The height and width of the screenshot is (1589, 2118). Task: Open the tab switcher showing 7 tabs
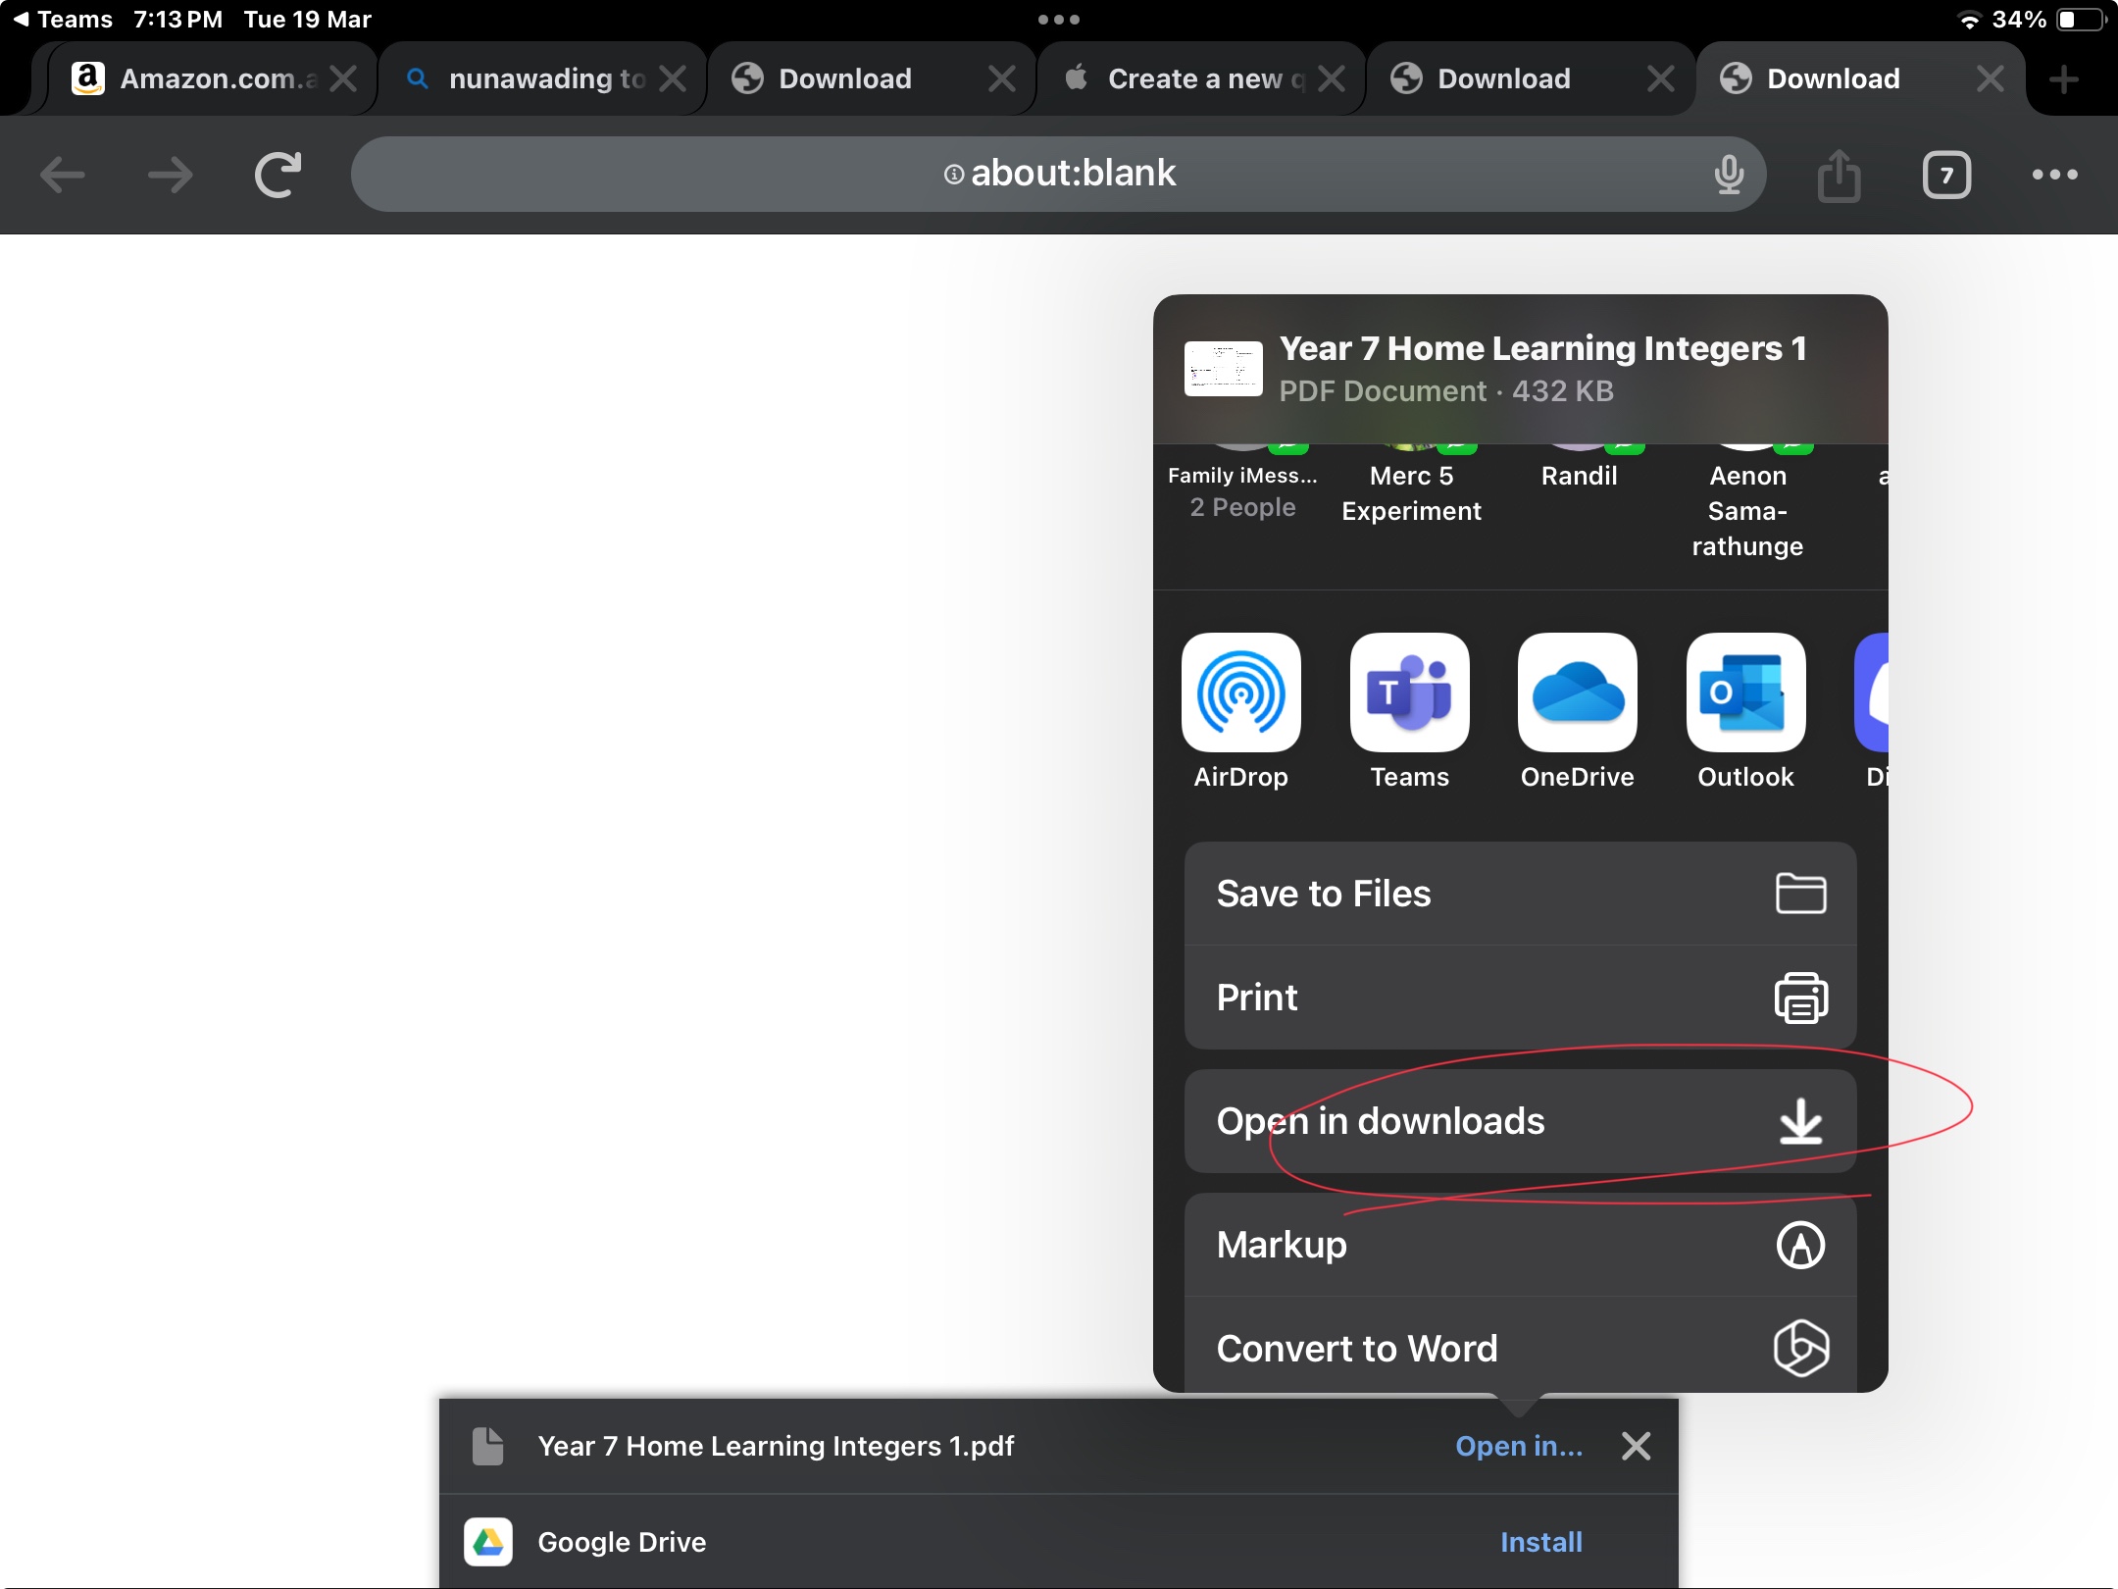[x=1945, y=174]
